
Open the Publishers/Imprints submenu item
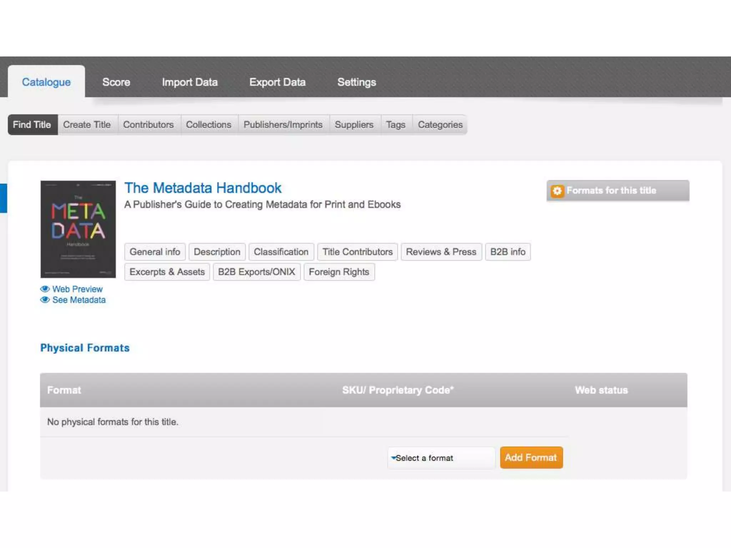pos(283,125)
